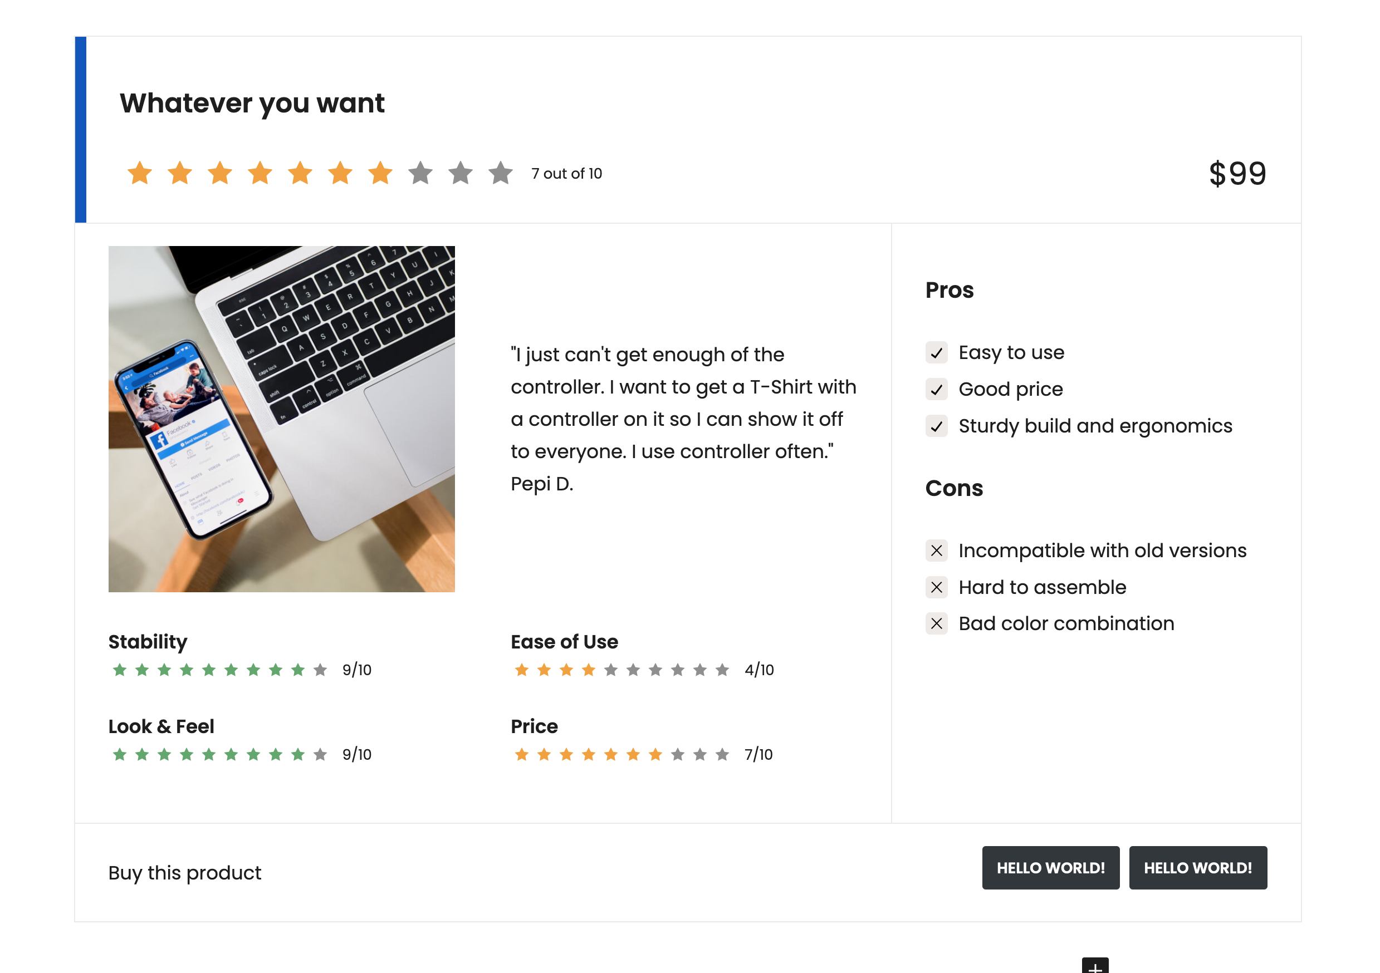Image resolution: width=1380 pixels, height=973 pixels.
Task: Click the right HELLO WORLD! button
Action: point(1198,867)
